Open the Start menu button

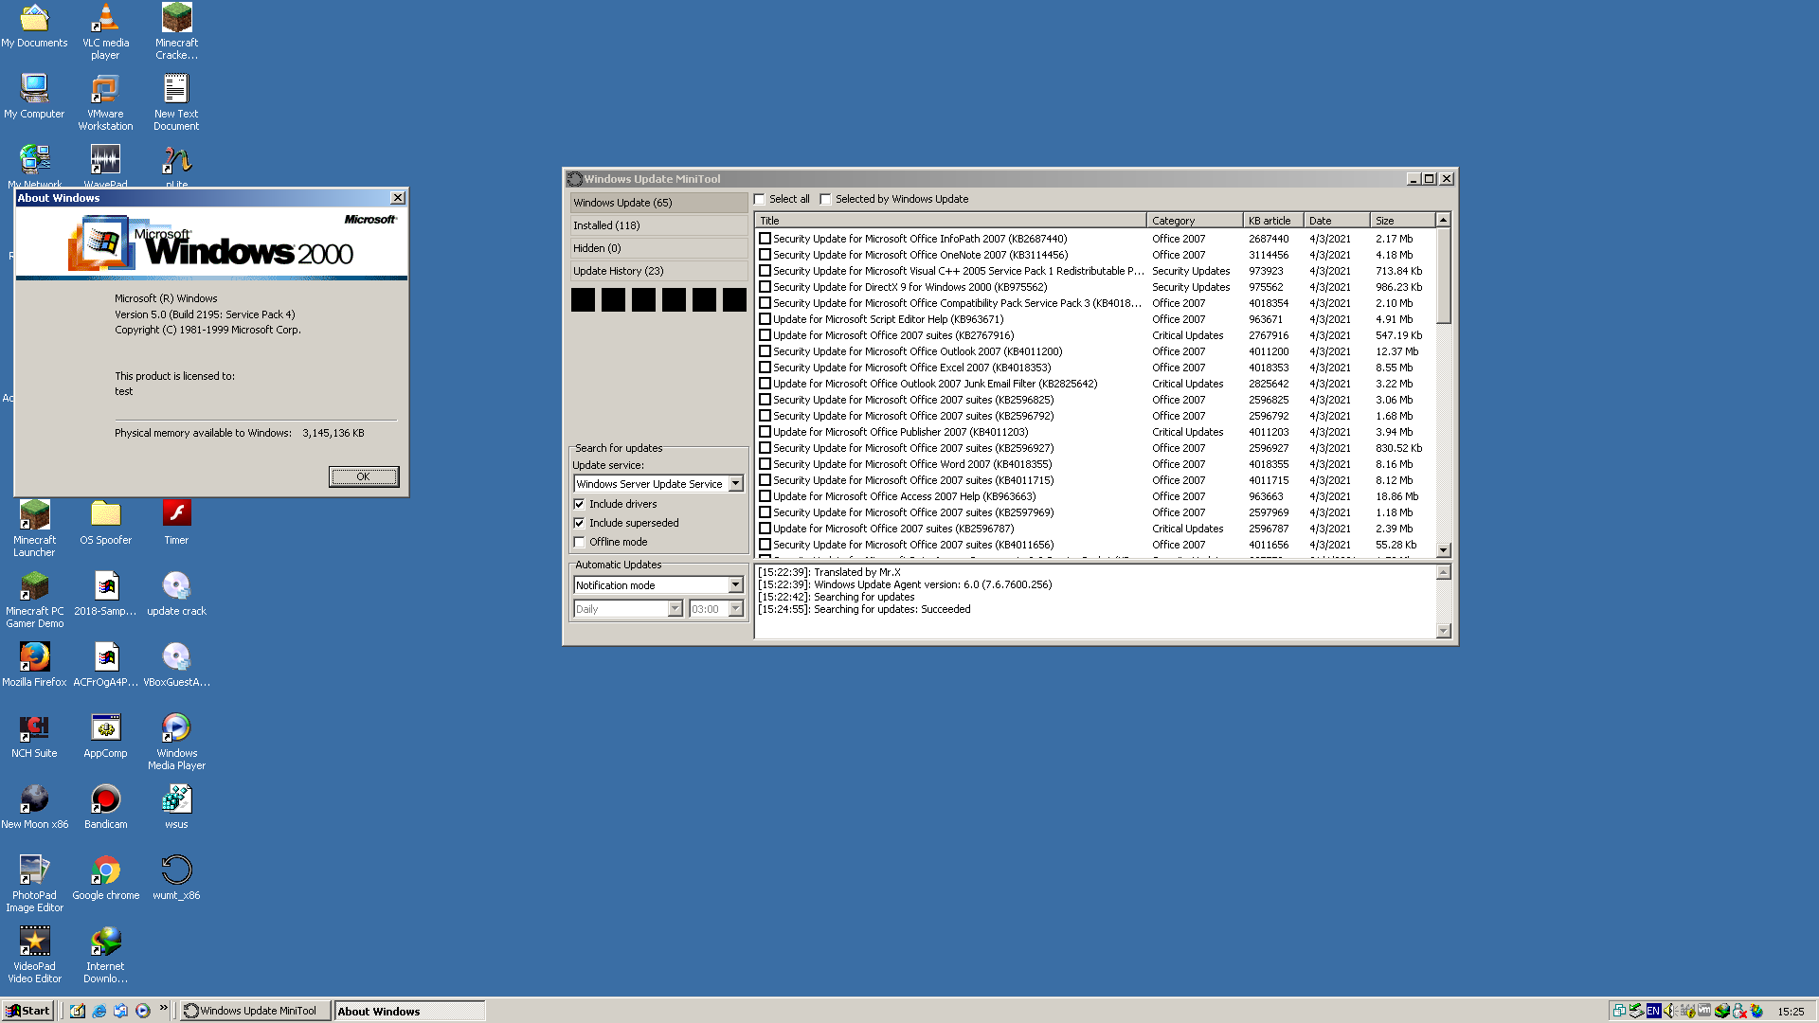[x=27, y=1011]
